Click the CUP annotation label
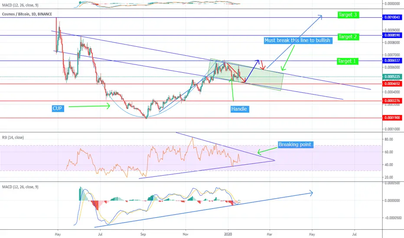 click(x=57, y=108)
